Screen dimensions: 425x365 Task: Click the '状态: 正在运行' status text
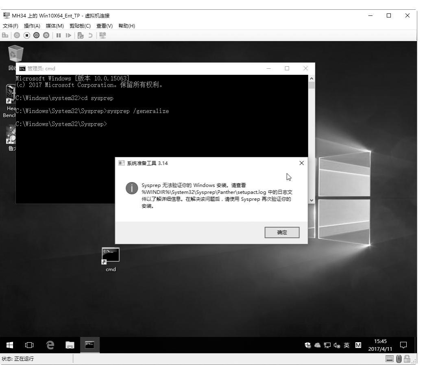pos(18,358)
